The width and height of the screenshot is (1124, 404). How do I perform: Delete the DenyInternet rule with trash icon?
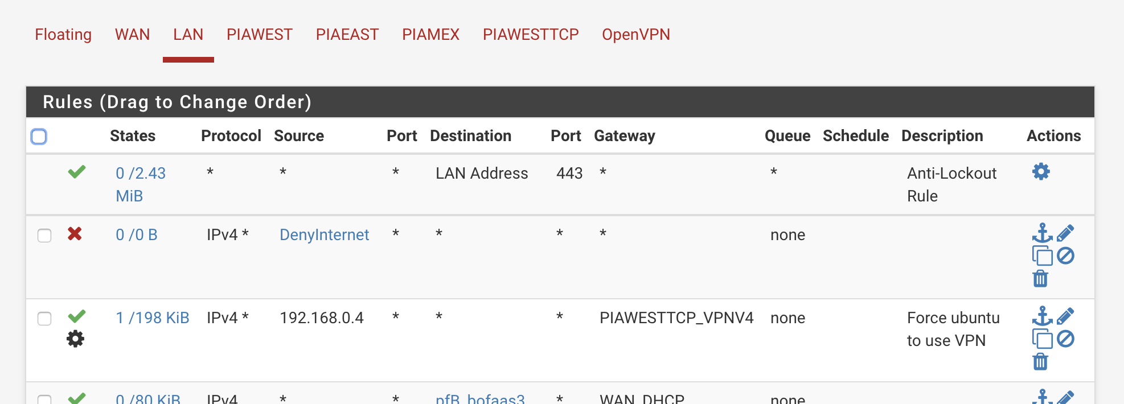[1040, 279]
